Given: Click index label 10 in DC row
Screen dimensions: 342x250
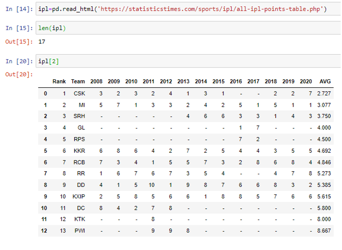Looking at the screenshot, I should click(x=44, y=208).
